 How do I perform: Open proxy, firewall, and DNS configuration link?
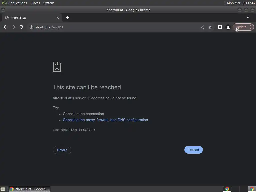coord(105,120)
